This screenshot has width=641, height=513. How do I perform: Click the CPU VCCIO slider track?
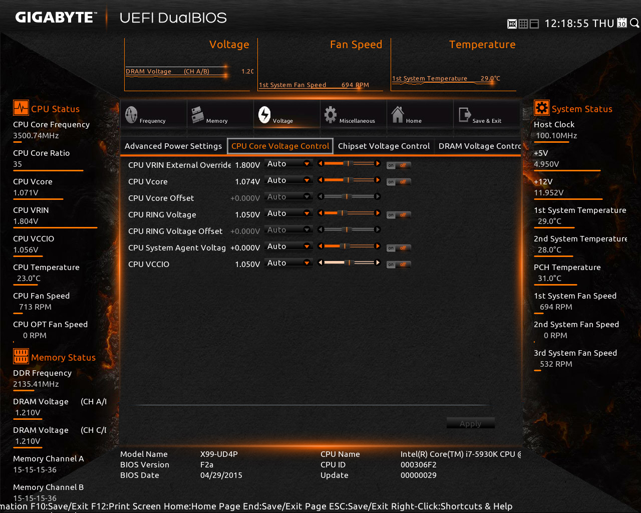(350, 263)
